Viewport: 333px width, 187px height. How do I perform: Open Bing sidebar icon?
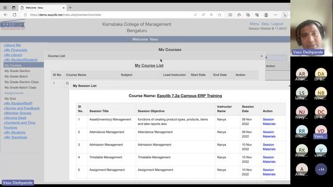285,15
